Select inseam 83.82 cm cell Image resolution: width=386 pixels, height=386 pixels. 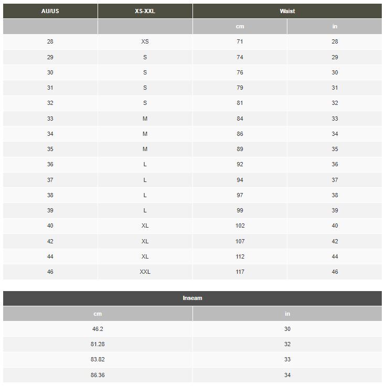pyautogui.click(x=98, y=359)
